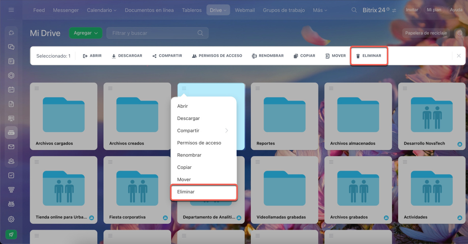Screen dimensions: 468x244
Task: Open the Tasks checkmark icon in the sidebar
Action: (x=11, y=175)
